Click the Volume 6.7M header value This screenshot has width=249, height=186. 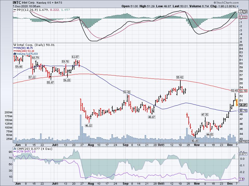199,6
